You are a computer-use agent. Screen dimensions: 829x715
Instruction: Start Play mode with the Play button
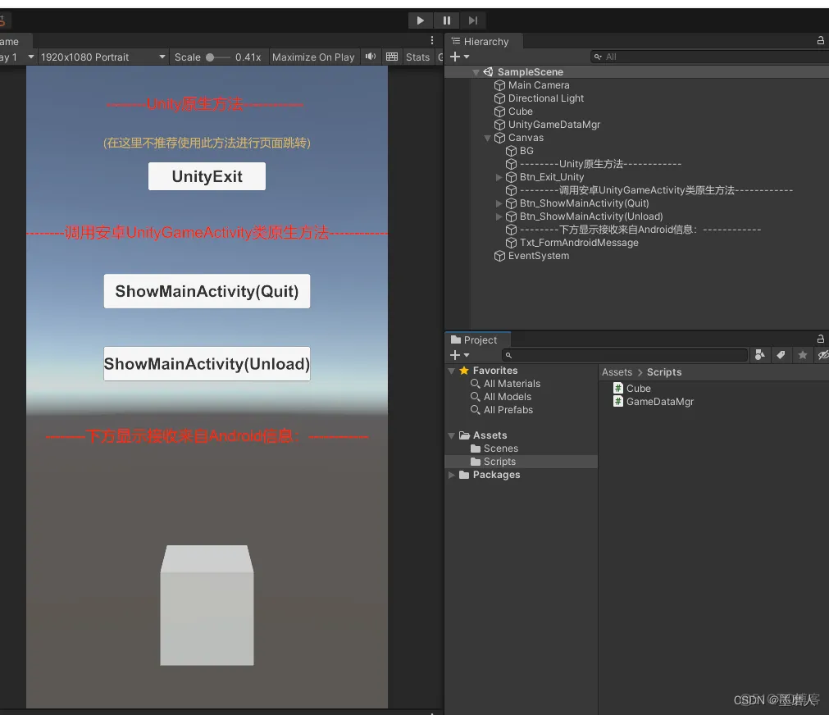tap(421, 20)
